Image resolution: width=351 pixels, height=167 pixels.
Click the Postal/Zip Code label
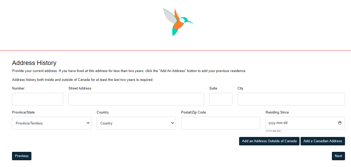(x=193, y=112)
